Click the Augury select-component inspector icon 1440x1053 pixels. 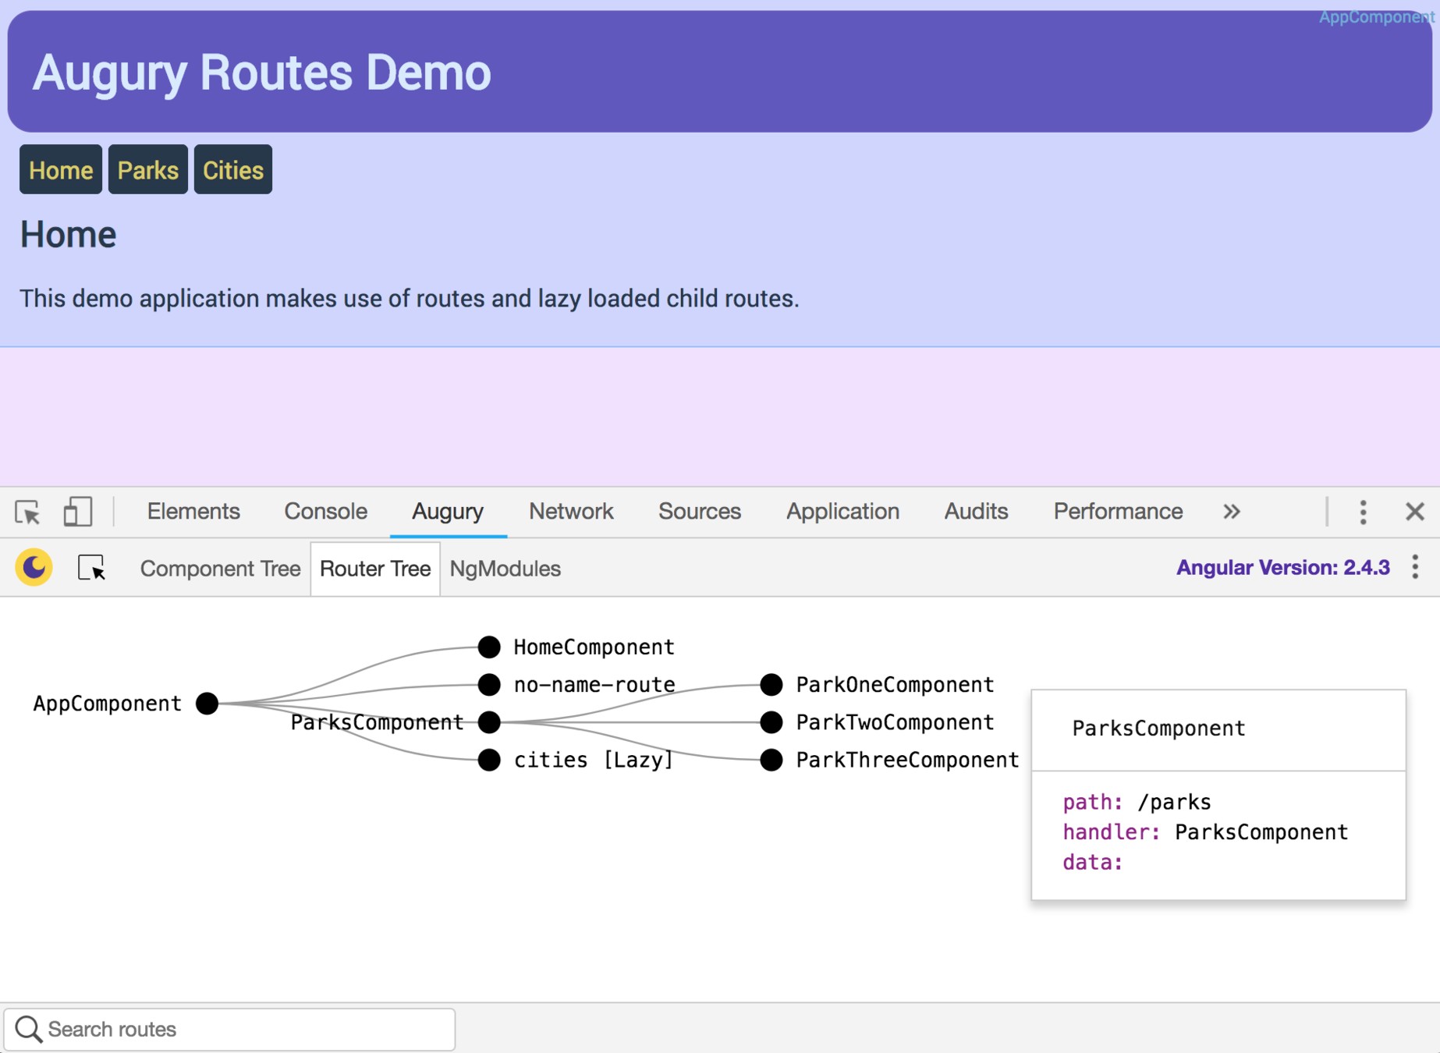point(91,568)
